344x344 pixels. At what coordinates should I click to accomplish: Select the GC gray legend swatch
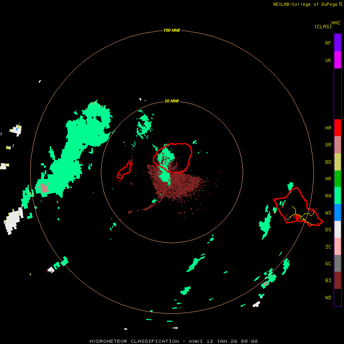[x=338, y=263]
